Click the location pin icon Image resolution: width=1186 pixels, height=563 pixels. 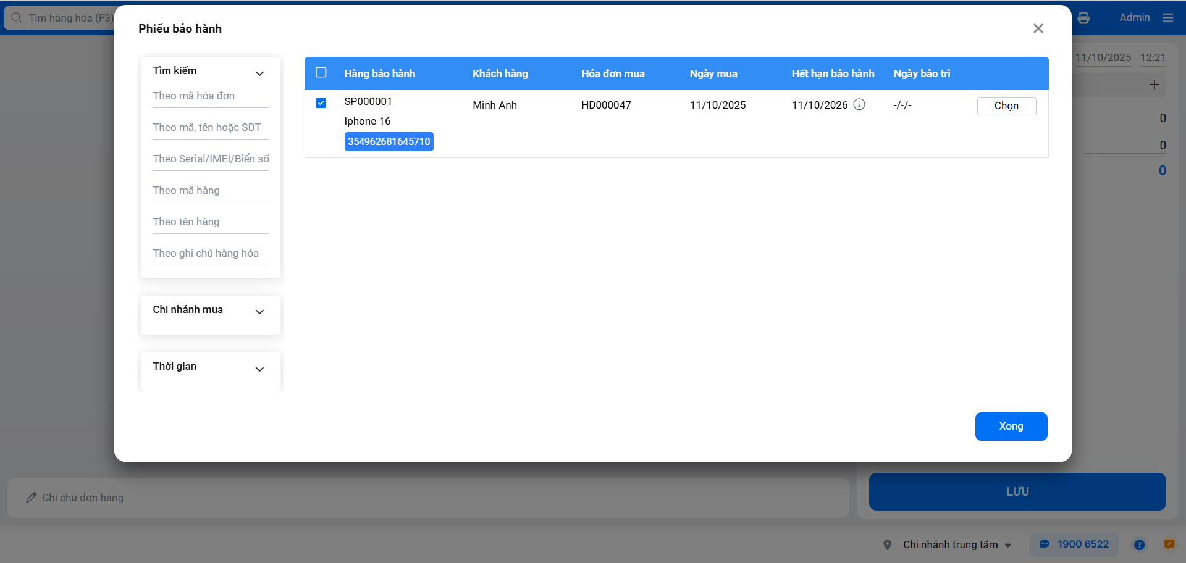[x=888, y=544]
